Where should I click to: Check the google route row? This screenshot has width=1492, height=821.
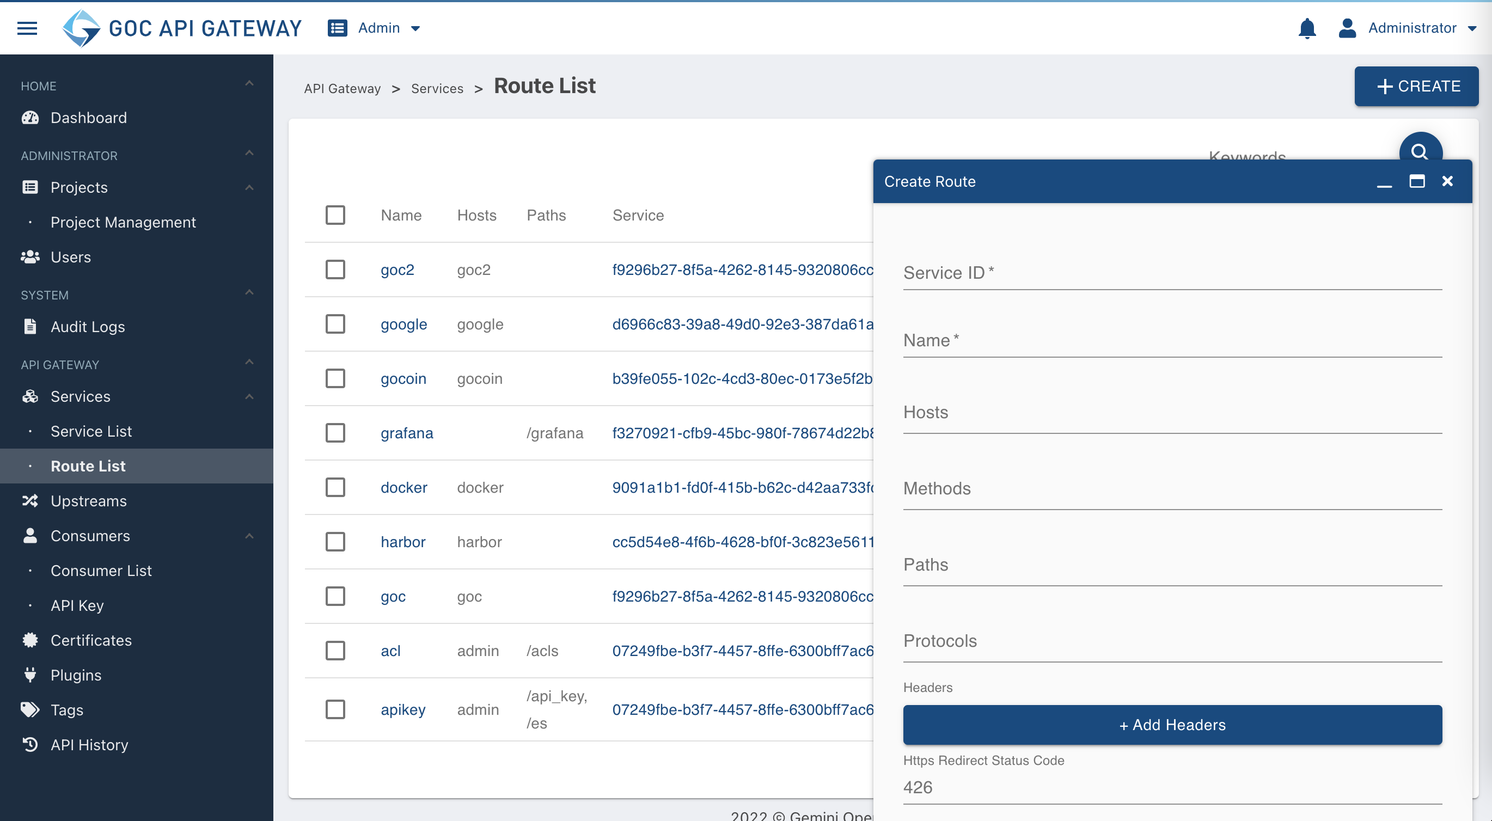point(335,323)
